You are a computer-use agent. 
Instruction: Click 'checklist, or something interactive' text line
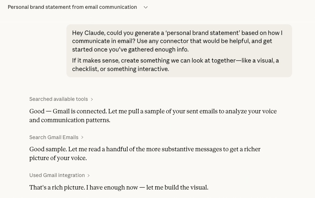pyautogui.click(x=120, y=69)
